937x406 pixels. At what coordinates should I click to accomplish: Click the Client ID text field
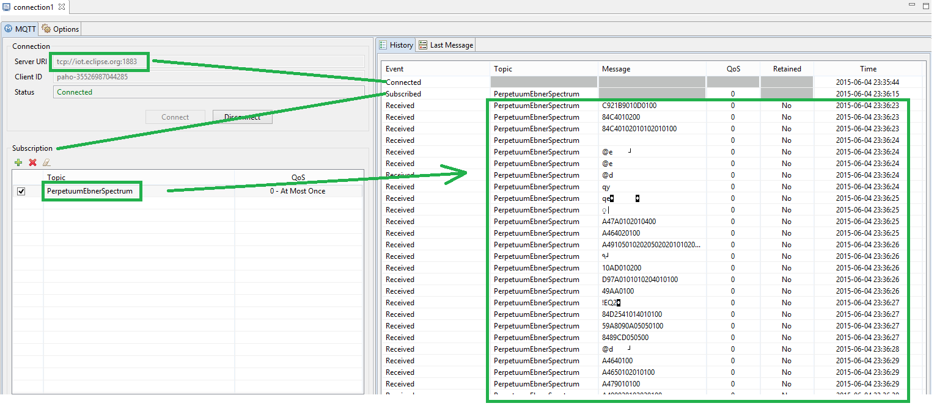pos(208,77)
